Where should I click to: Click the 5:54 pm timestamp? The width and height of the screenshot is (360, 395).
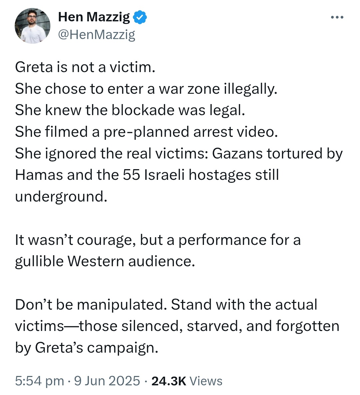coord(40,380)
